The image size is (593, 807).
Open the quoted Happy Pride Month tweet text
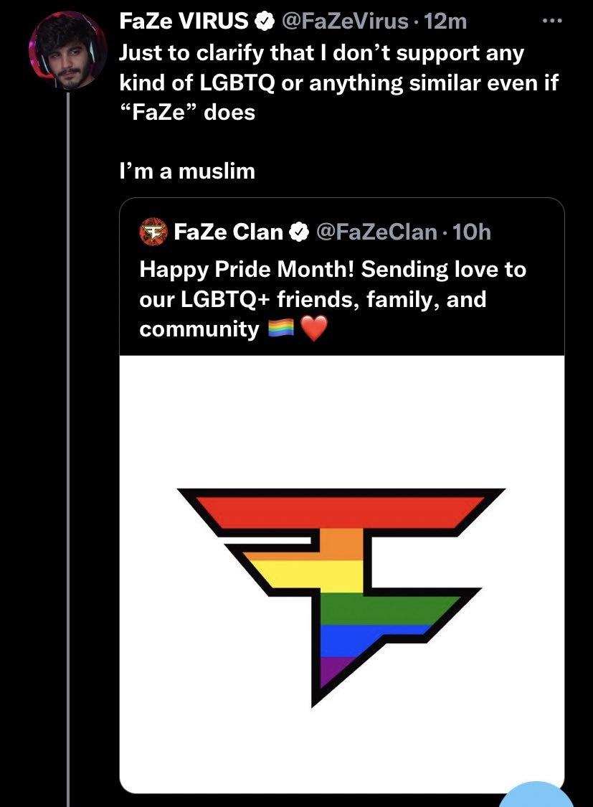[x=333, y=299]
